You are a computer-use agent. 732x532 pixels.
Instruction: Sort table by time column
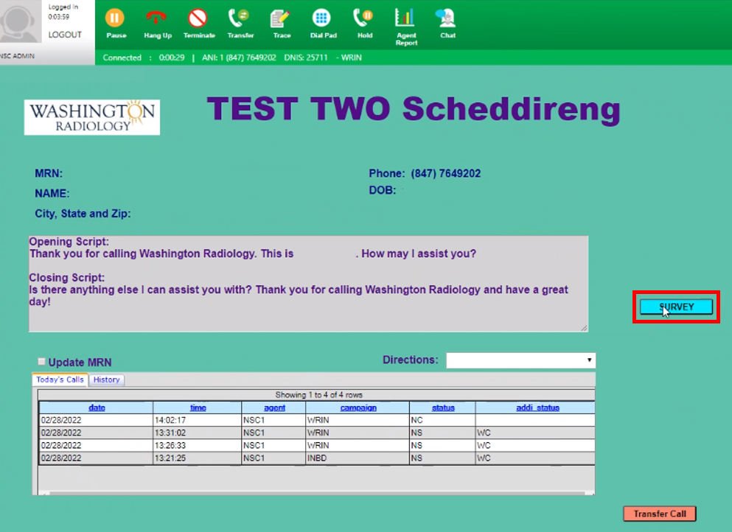(x=198, y=407)
